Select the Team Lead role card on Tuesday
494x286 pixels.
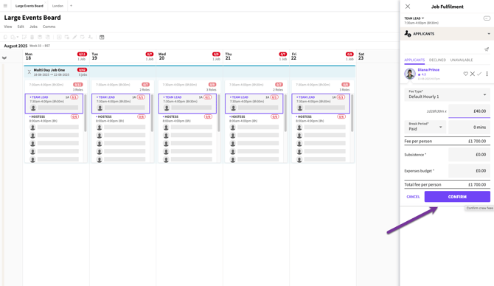(x=121, y=103)
